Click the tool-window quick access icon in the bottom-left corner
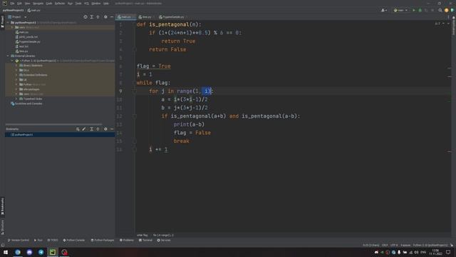Viewport: 456px width, 257px height. tap(3, 245)
